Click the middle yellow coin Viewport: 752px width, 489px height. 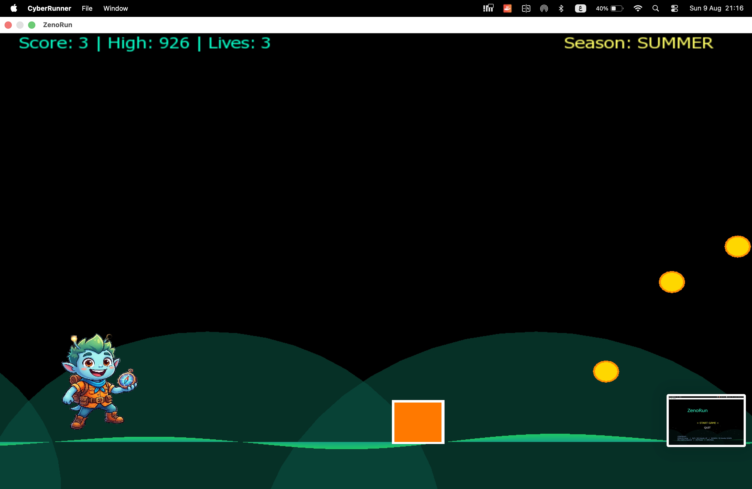click(672, 282)
